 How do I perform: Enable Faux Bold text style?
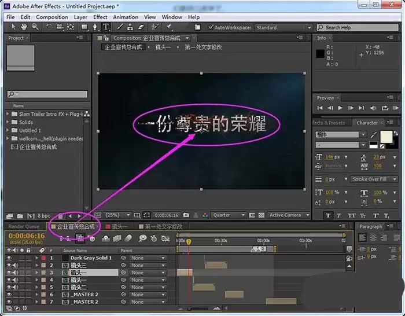coord(328,215)
